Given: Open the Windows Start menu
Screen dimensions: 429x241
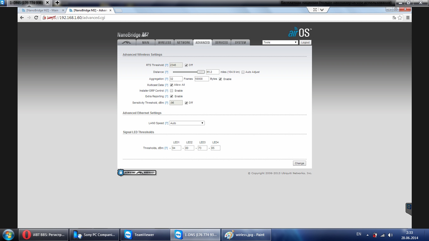Looking at the screenshot, I should click(x=8, y=234).
